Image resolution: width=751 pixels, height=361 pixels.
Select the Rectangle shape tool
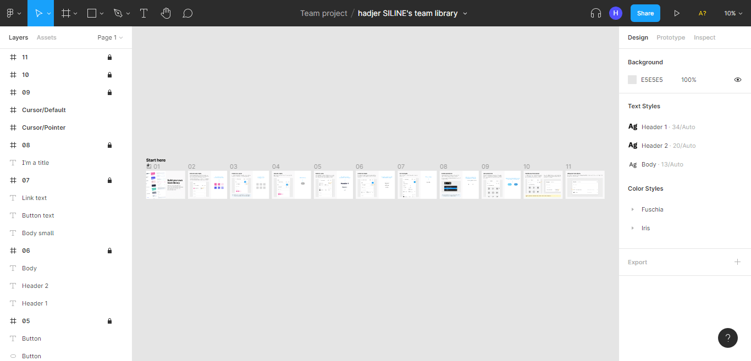click(x=91, y=13)
